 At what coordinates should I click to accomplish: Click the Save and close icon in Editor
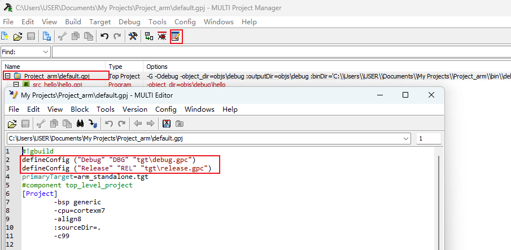[x=167, y=124]
